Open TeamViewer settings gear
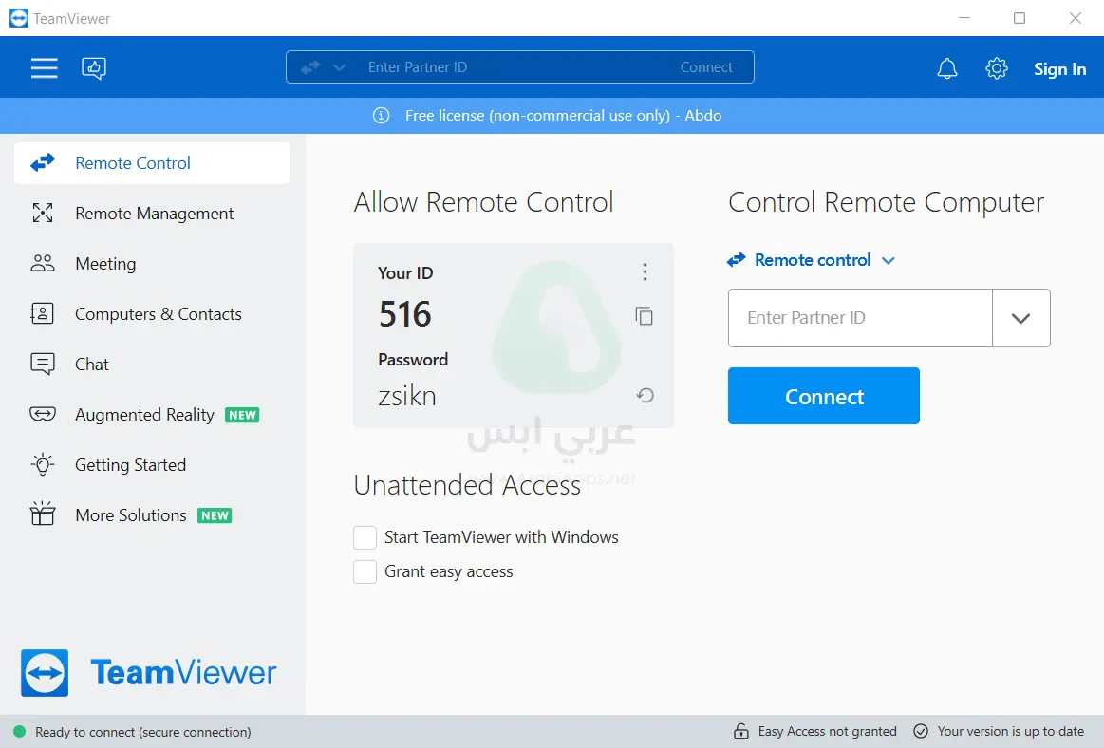This screenshot has height=748, width=1104. [x=996, y=67]
